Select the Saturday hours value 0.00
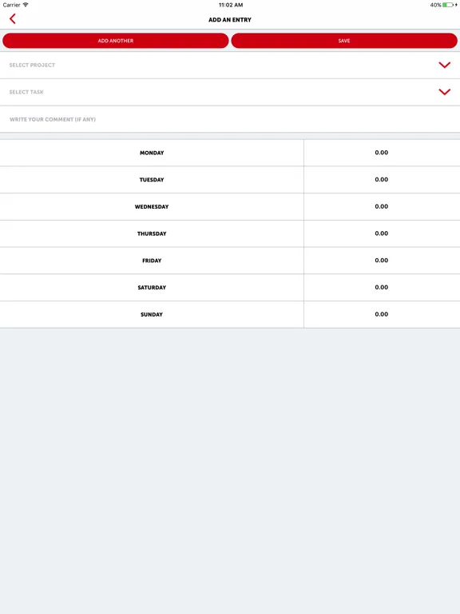460x614 pixels. pyautogui.click(x=382, y=288)
